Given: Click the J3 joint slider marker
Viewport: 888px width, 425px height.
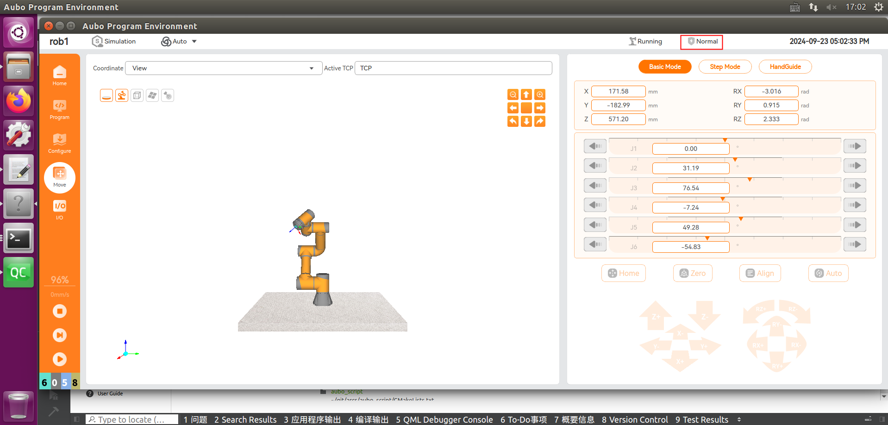Looking at the screenshot, I should pyautogui.click(x=750, y=179).
